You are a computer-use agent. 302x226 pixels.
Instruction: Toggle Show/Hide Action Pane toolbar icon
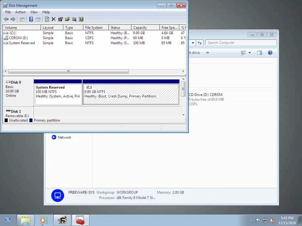(x=38, y=19)
